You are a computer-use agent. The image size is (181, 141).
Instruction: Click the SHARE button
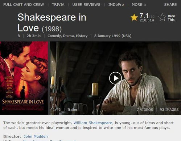click(170, 5)
